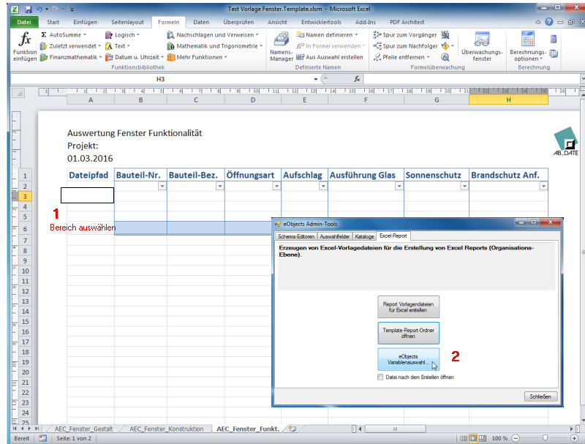Screen dimensions: 585x444
Task: Open the Überwachungsfenster
Action: pyautogui.click(x=482, y=47)
